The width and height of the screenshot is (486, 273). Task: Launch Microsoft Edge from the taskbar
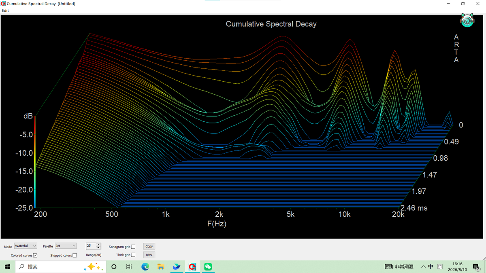click(x=145, y=267)
